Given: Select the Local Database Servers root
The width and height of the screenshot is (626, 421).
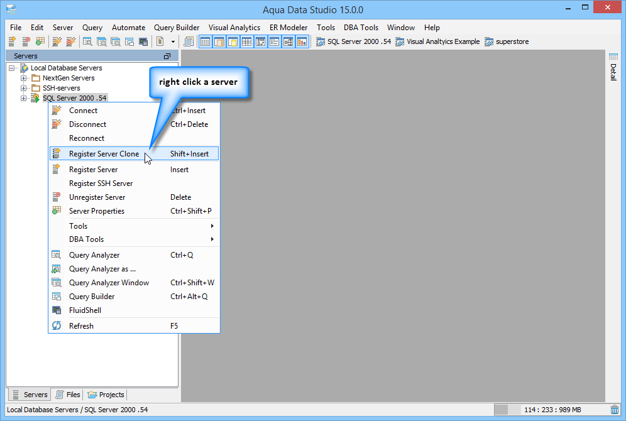Looking at the screenshot, I should [66, 68].
